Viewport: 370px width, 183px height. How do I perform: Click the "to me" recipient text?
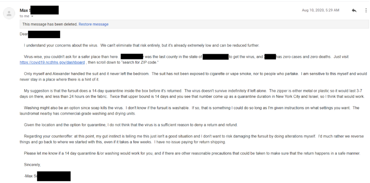click(x=24, y=16)
